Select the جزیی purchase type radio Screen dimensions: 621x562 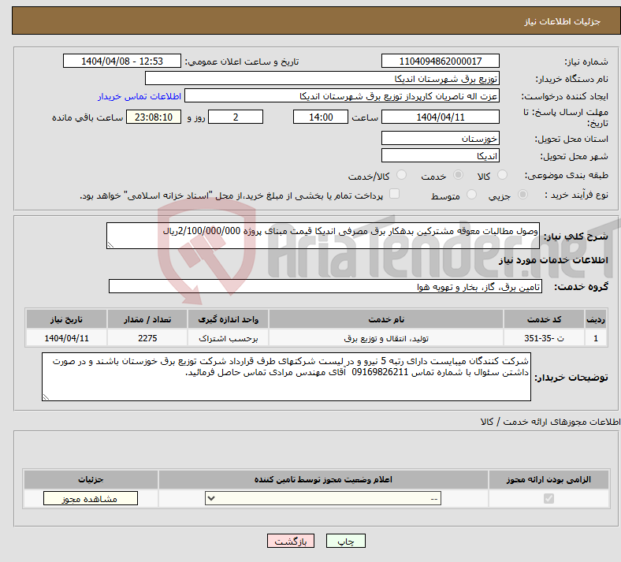(522, 195)
